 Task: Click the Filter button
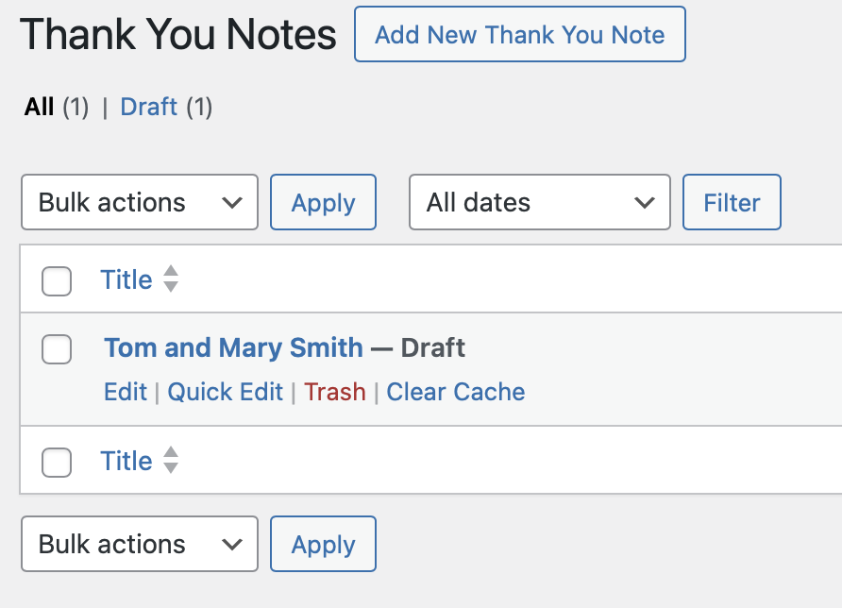[x=732, y=202]
